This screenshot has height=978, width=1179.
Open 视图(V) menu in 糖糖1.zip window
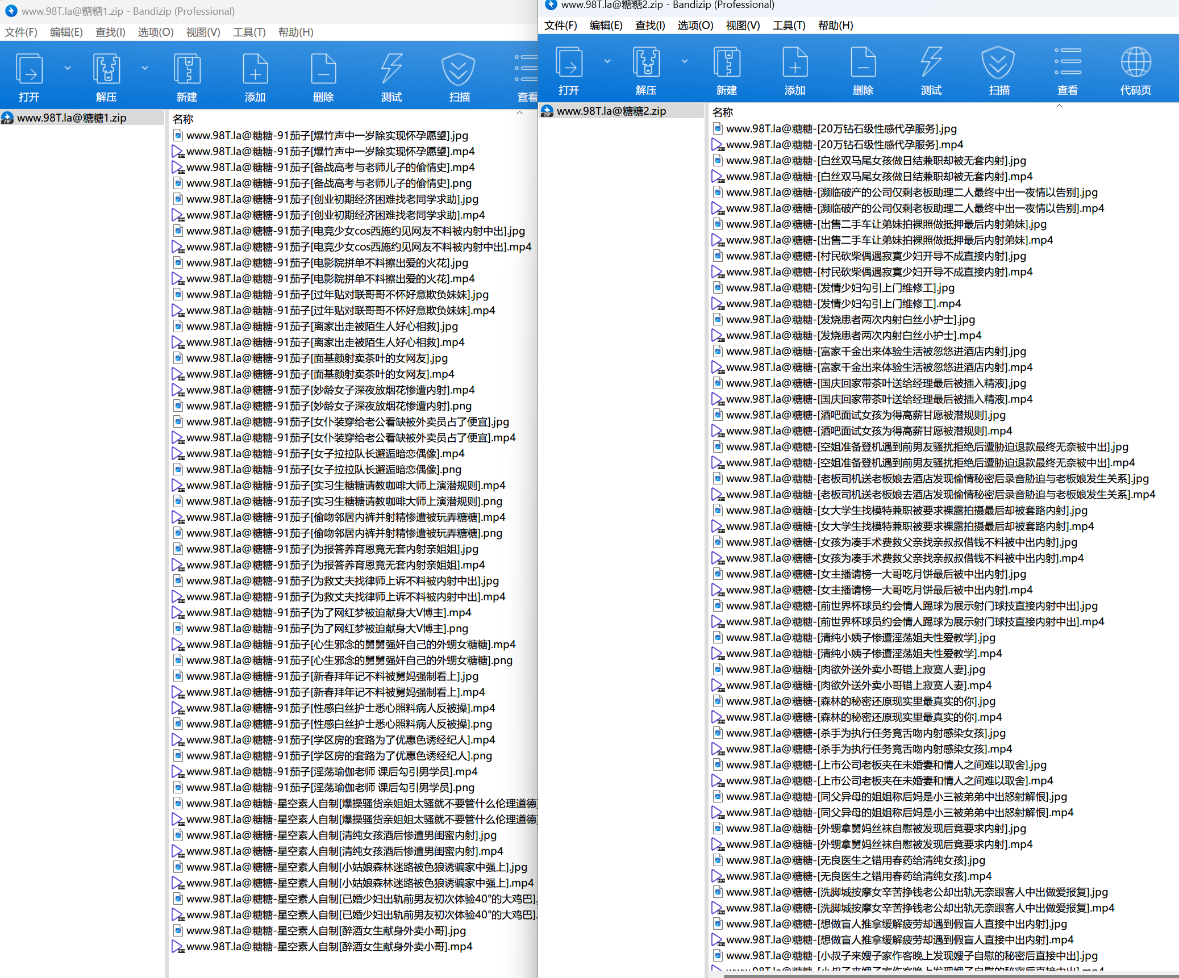tap(203, 32)
